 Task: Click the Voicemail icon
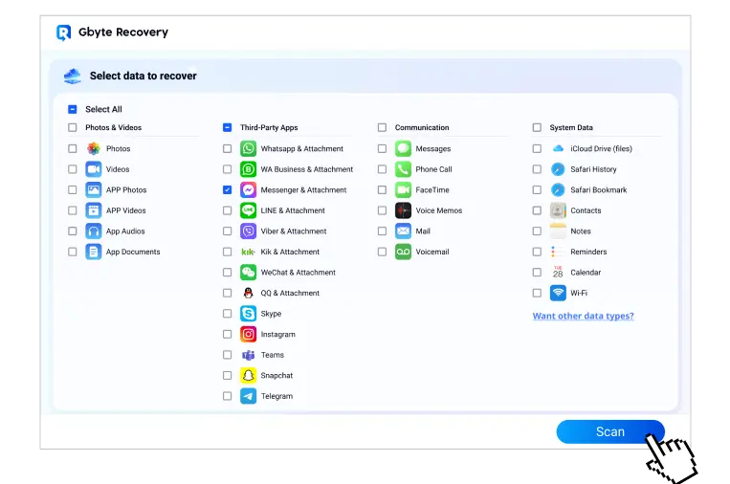click(x=403, y=252)
